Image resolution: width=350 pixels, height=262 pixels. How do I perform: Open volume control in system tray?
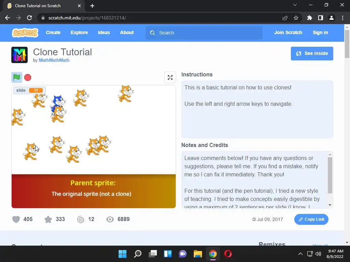pyautogui.click(x=318, y=254)
